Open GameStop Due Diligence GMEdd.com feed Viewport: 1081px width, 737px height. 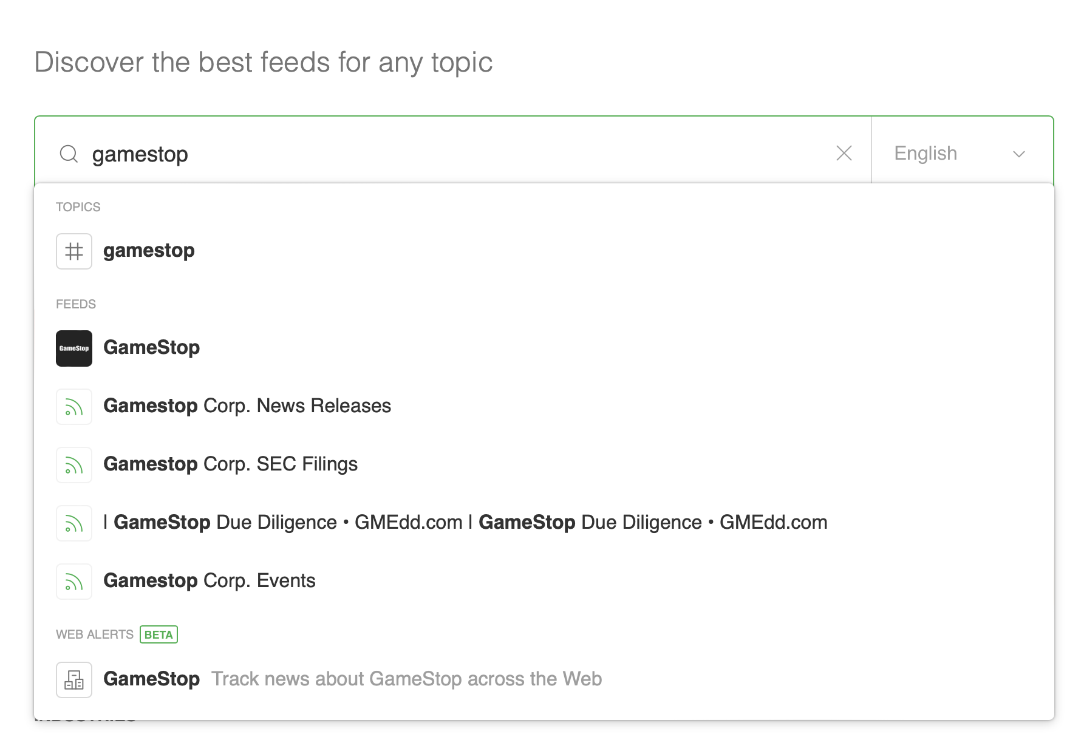(x=465, y=523)
